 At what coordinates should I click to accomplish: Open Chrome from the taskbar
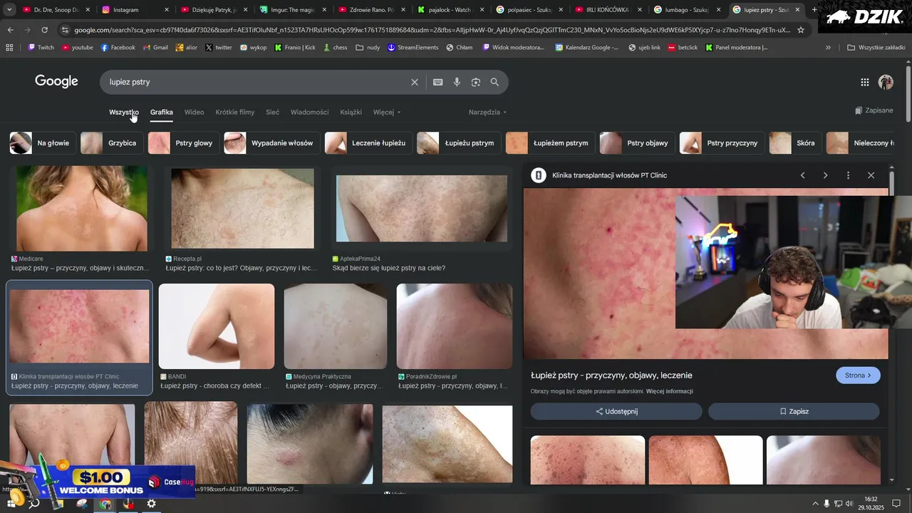point(105,504)
